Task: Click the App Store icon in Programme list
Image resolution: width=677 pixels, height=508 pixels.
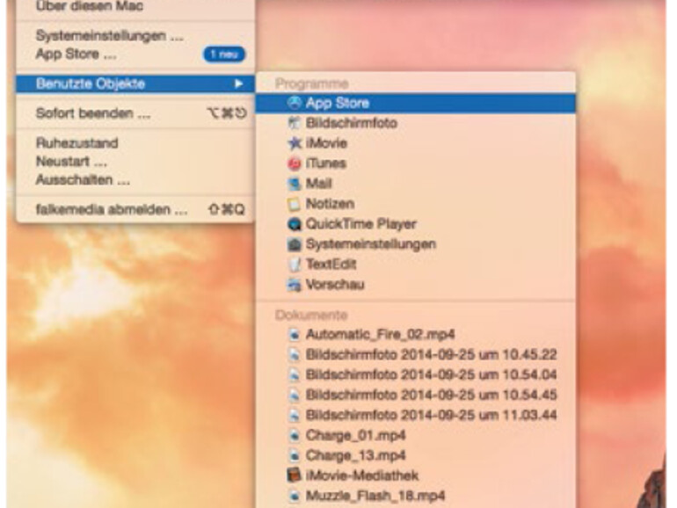Action: click(x=294, y=103)
